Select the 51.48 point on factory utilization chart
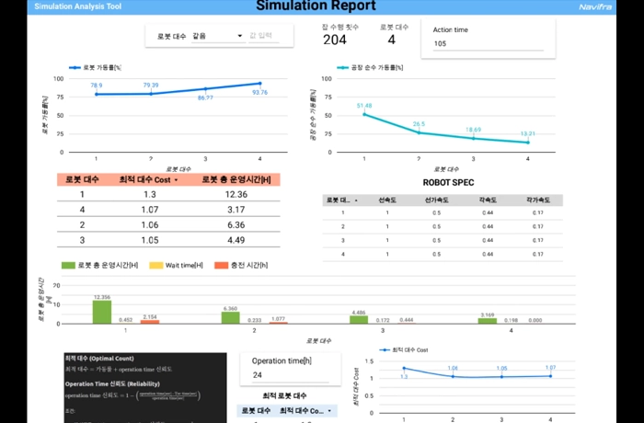Screen dimensions: 644x423 364,114
